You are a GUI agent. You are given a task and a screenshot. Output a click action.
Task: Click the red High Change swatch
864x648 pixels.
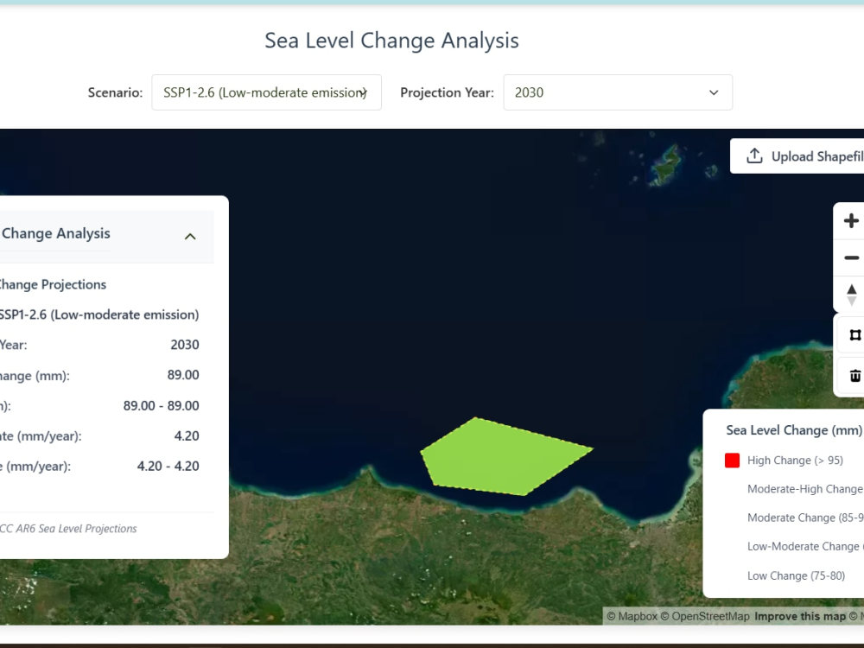coord(732,461)
